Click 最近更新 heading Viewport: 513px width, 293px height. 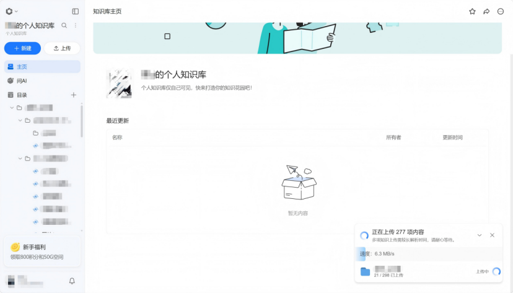118,121
